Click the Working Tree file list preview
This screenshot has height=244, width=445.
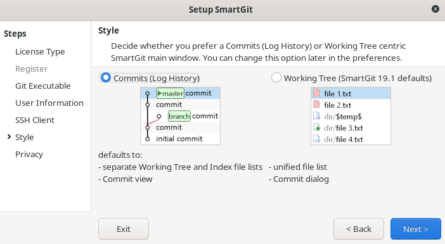(351, 116)
